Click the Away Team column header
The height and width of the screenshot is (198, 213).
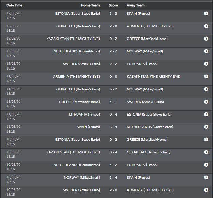point(136,5)
